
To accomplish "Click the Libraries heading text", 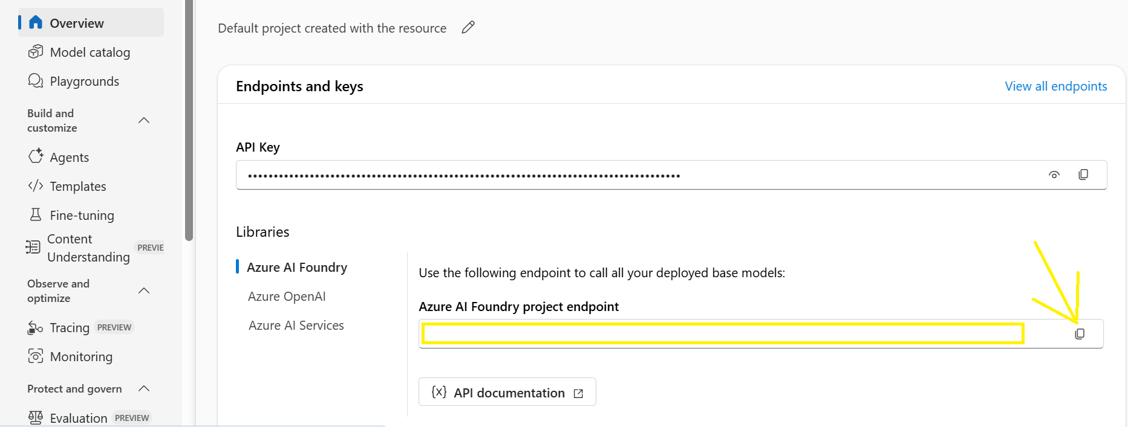I will [x=262, y=232].
